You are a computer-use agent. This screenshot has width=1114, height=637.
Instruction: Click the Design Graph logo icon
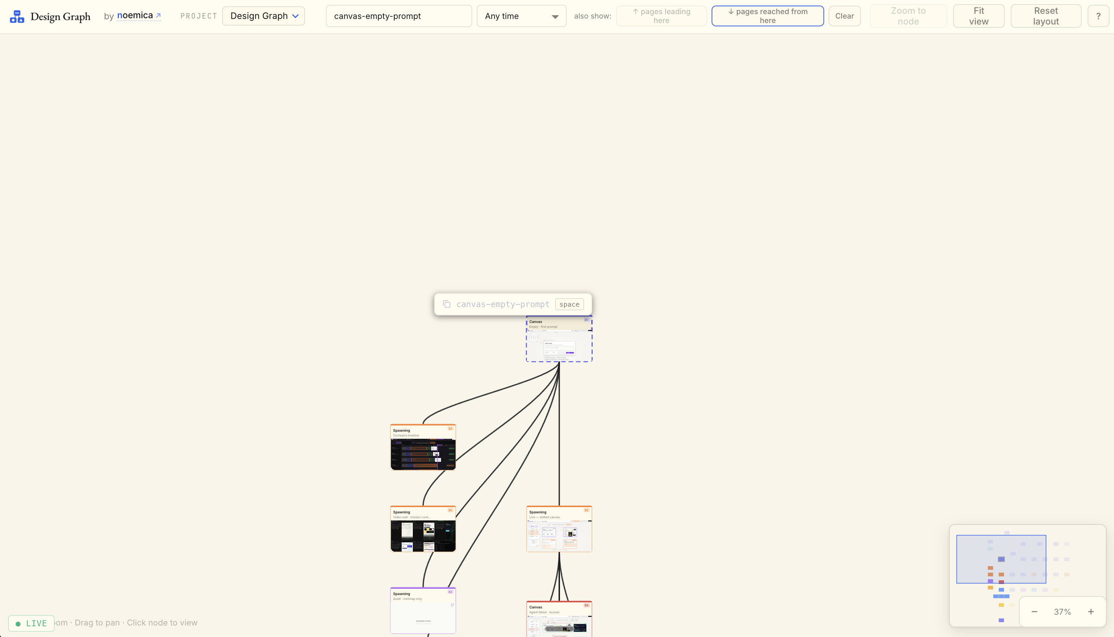coord(17,16)
